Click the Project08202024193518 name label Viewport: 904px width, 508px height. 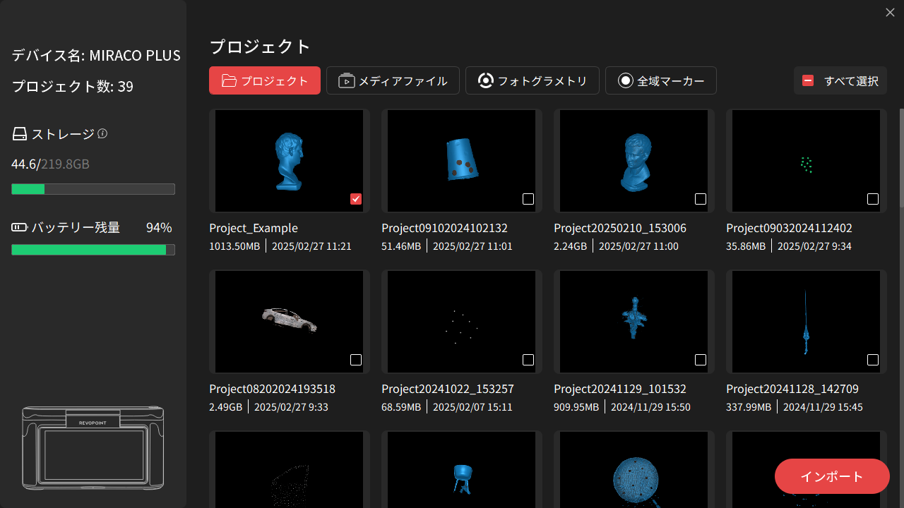[x=272, y=389]
